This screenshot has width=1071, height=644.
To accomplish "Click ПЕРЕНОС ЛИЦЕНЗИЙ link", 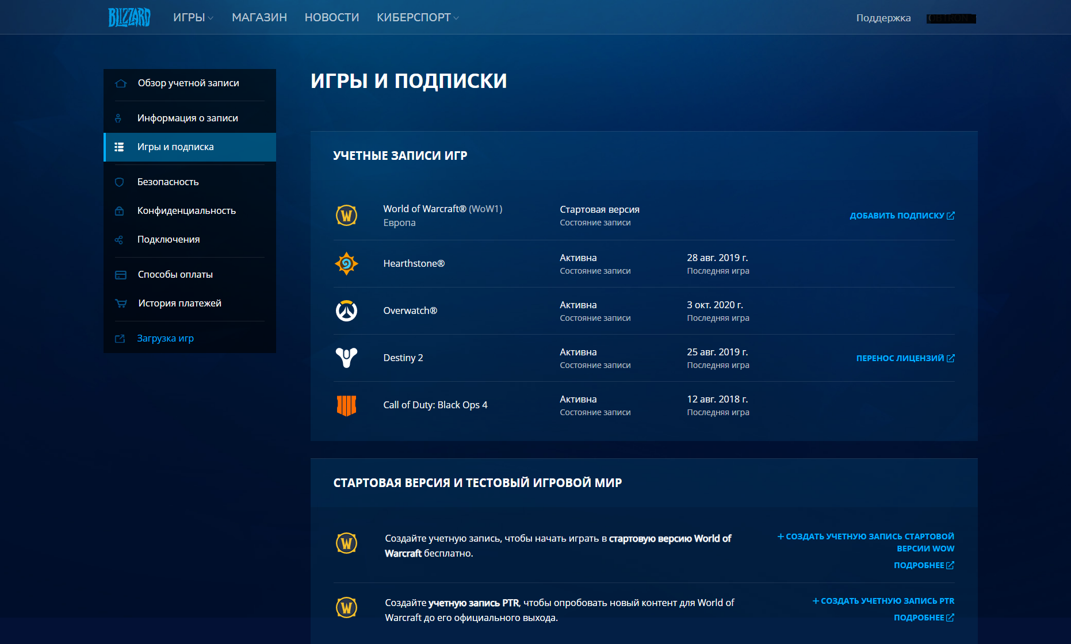I will click(900, 358).
